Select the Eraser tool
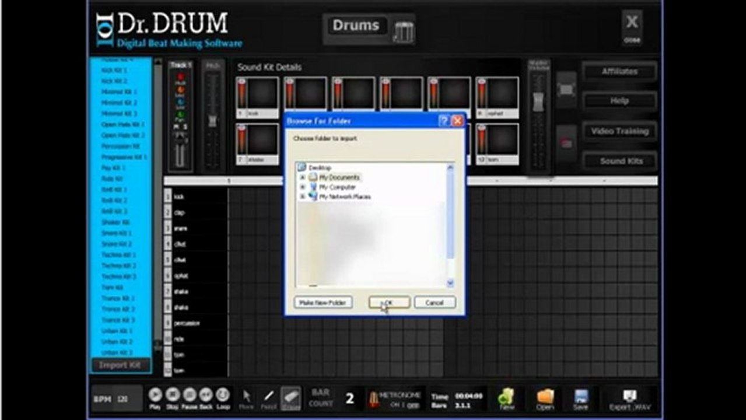The image size is (746, 420). tap(291, 397)
